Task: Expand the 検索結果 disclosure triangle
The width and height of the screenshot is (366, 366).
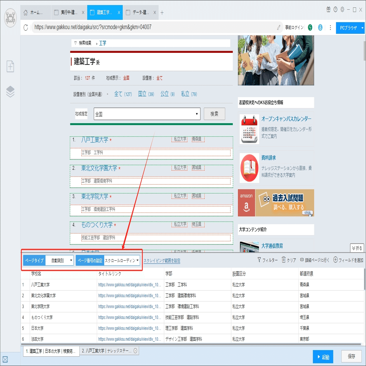Action: point(75,43)
